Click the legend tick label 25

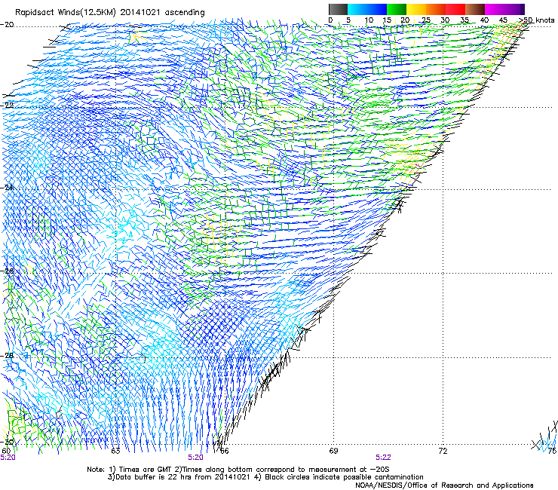pos(426,20)
